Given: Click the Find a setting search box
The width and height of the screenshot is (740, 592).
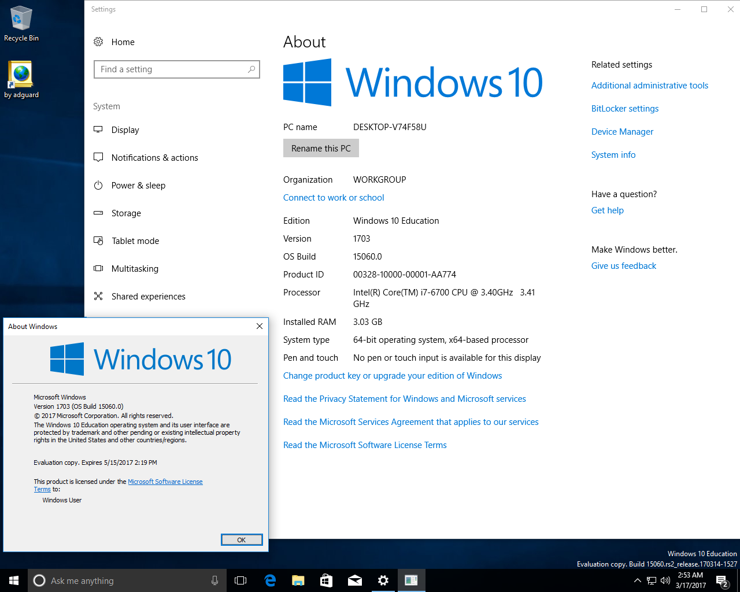Looking at the screenshot, I should [x=177, y=69].
